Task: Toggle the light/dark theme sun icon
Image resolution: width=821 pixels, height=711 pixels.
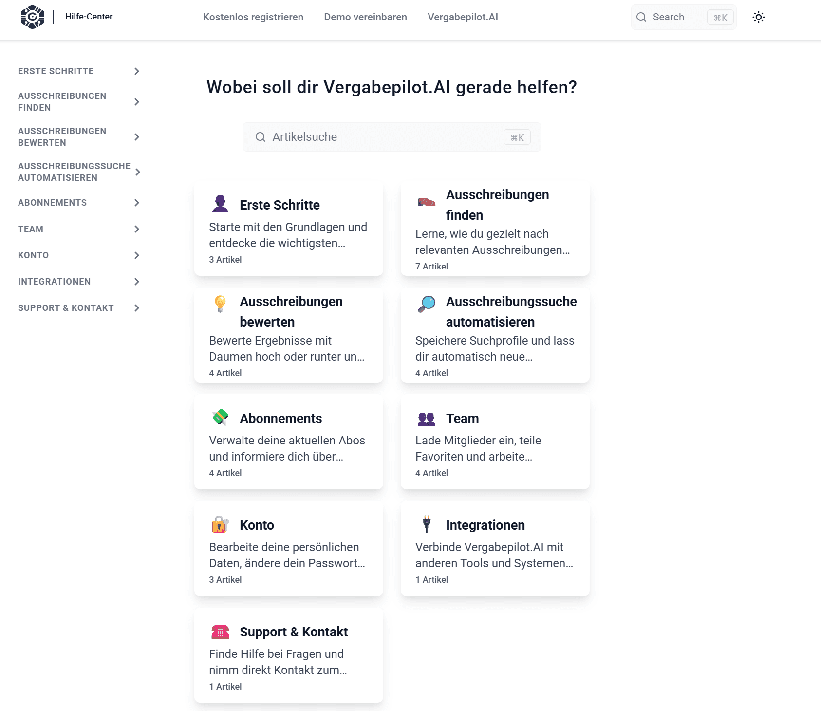Action: pos(758,17)
